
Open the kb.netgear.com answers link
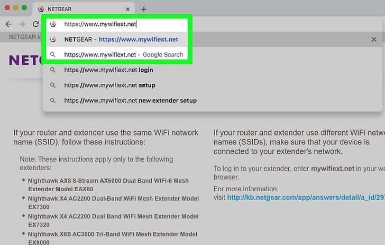click(306, 198)
